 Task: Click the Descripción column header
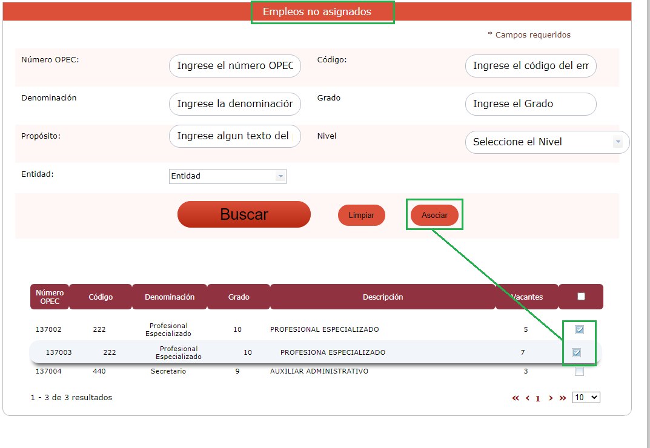click(x=383, y=297)
